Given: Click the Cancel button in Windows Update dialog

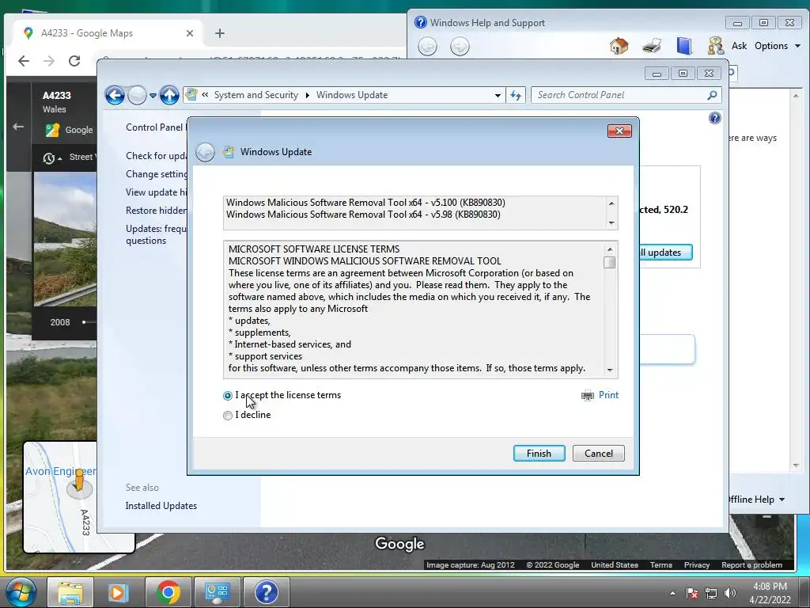Looking at the screenshot, I should (x=598, y=454).
